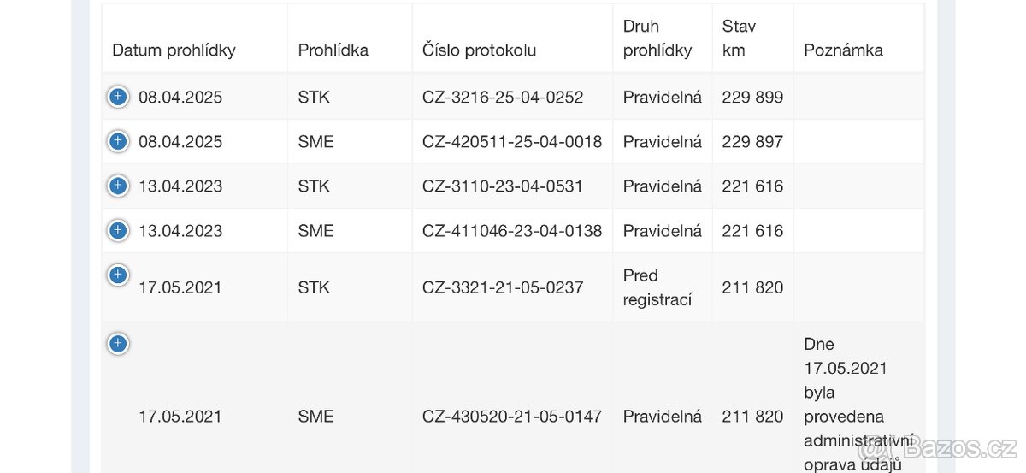Select protocol number CZ-3216-25-04-0252

click(x=503, y=97)
